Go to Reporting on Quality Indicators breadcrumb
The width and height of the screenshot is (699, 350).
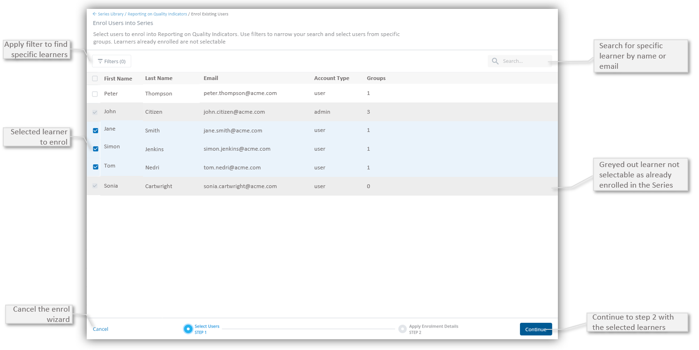point(157,14)
